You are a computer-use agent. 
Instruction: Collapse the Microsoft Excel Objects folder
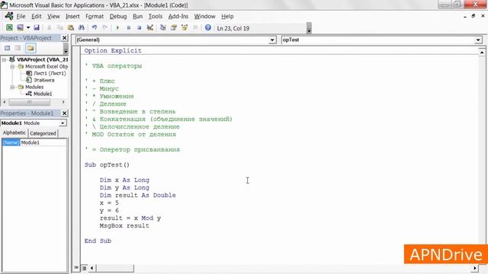click(x=12, y=66)
